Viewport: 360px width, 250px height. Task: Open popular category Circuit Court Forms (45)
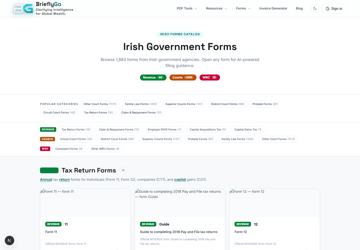(59, 112)
